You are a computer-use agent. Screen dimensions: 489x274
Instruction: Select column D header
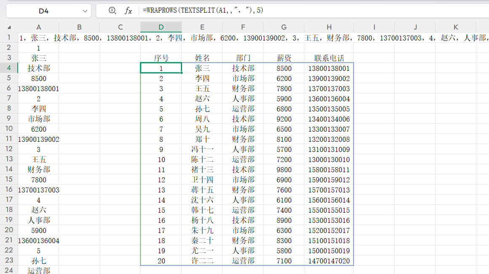pos(161,27)
